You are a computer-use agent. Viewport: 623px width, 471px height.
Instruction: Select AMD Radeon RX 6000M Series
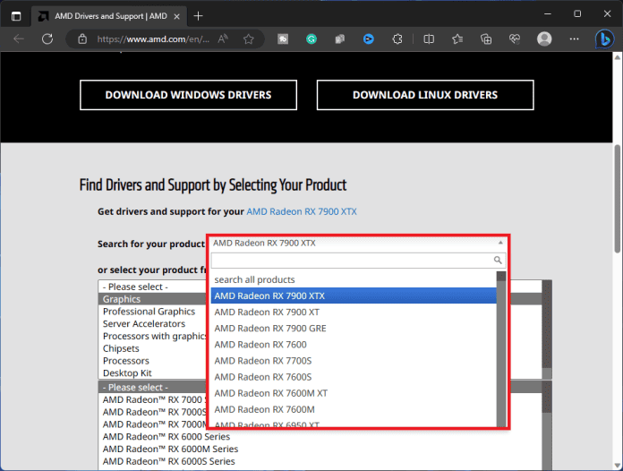tap(170, 449)
